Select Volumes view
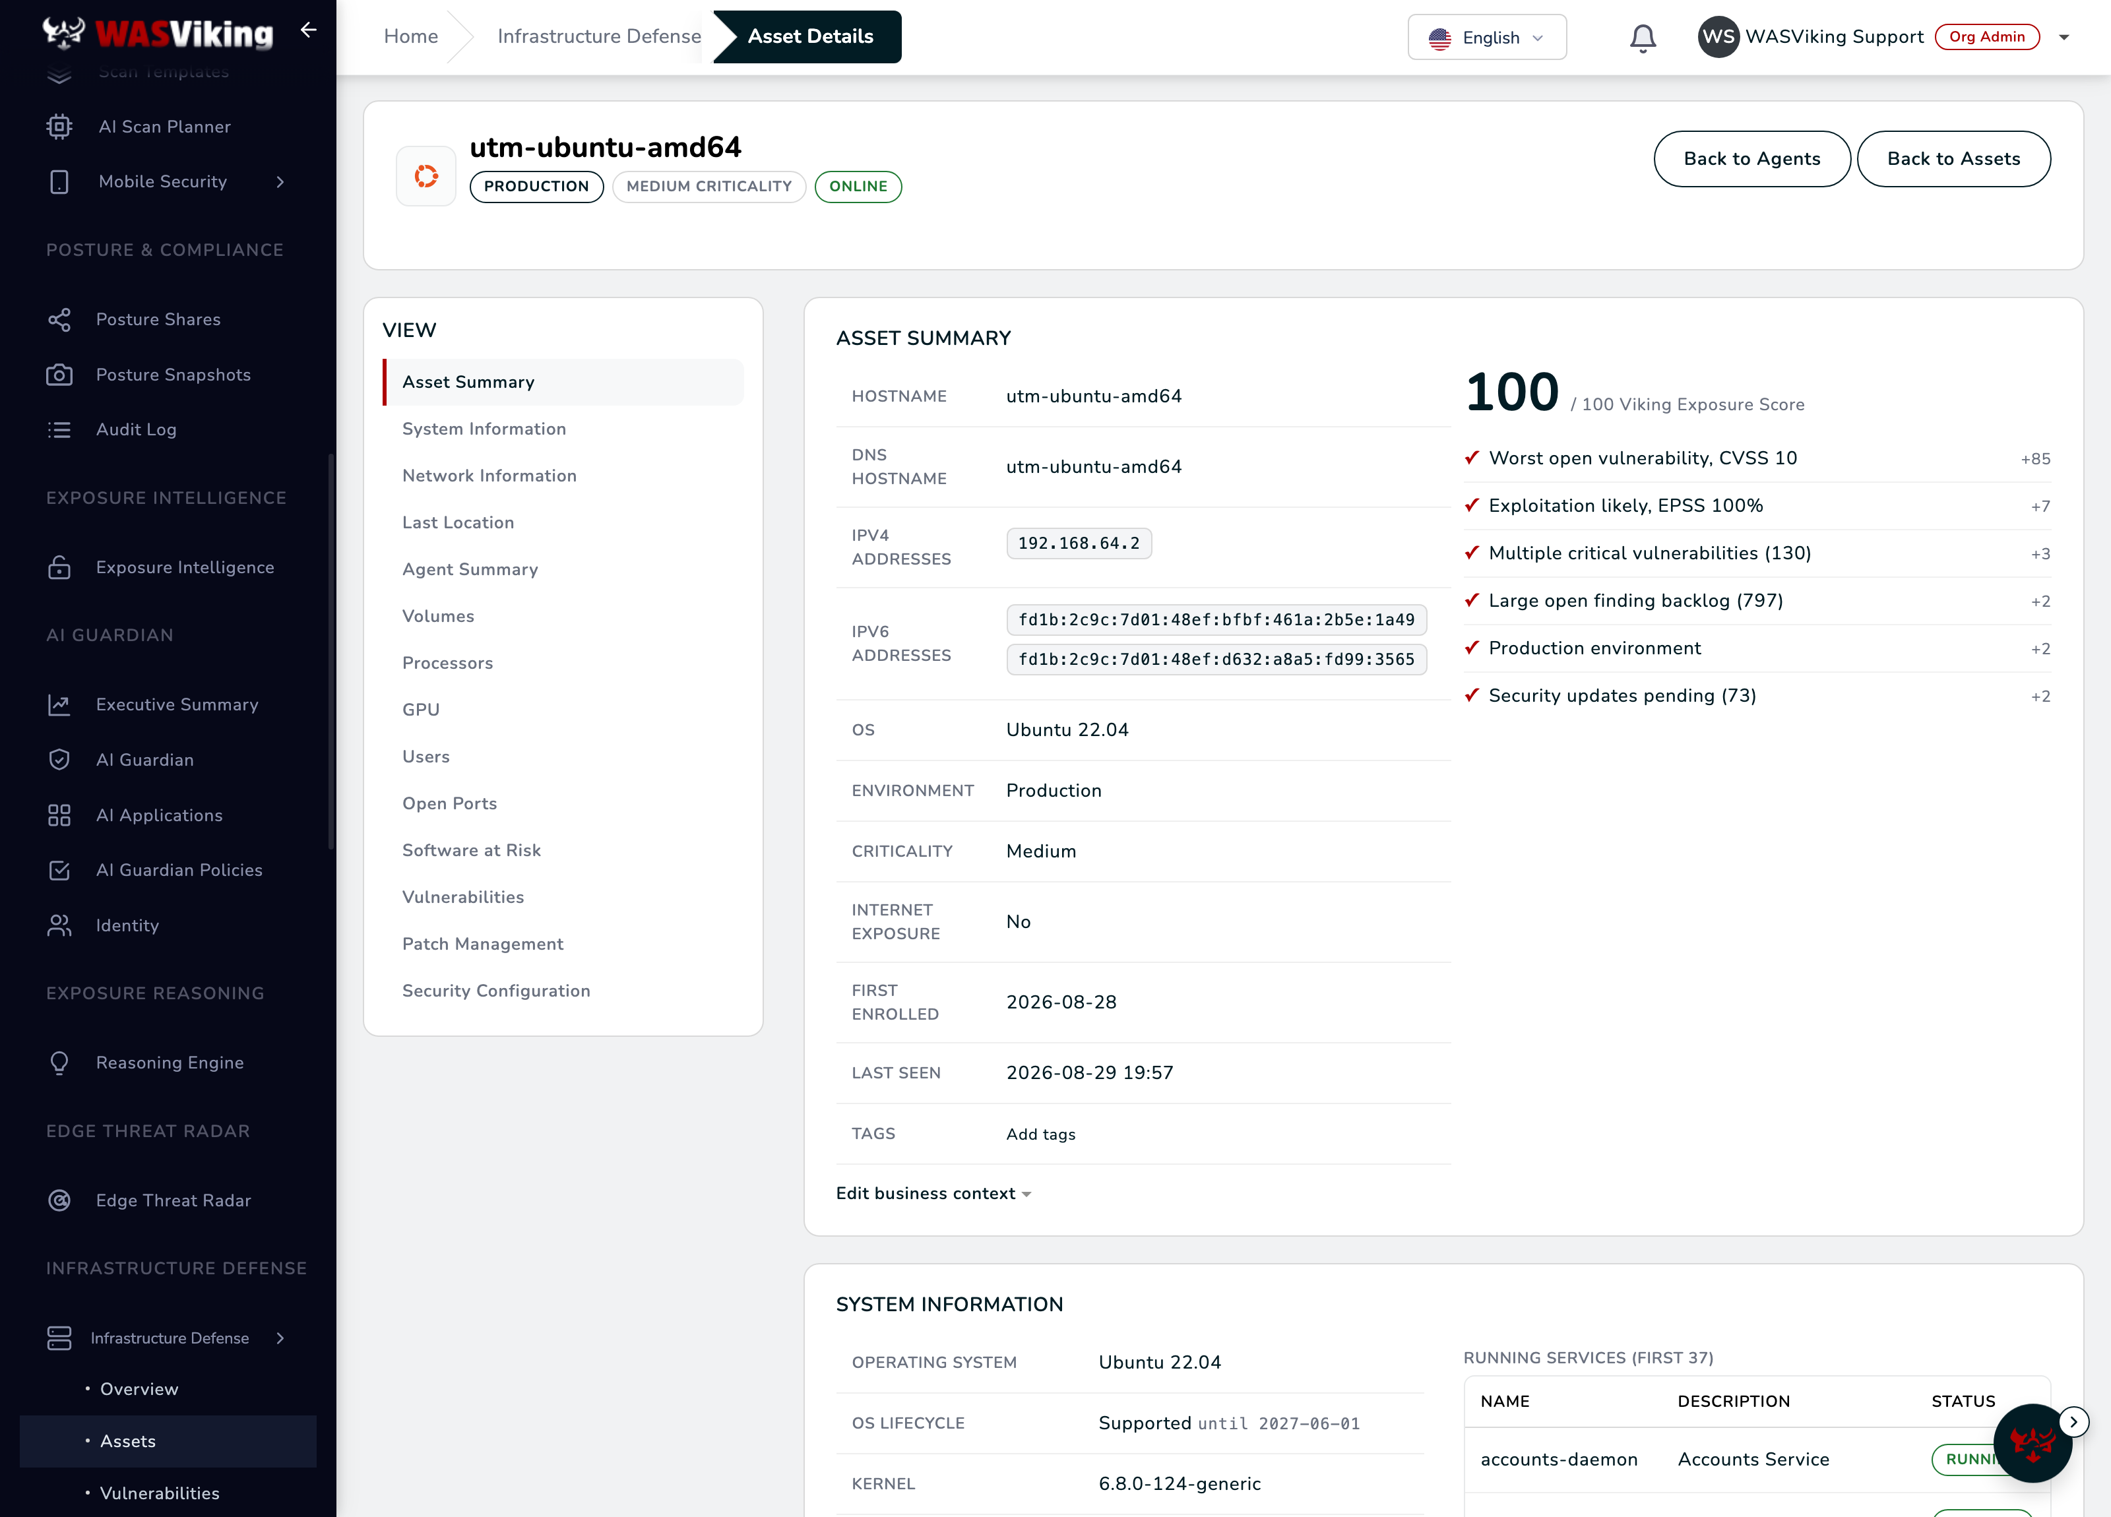This screenshot has height=1517, width=2111. (563, 616)
